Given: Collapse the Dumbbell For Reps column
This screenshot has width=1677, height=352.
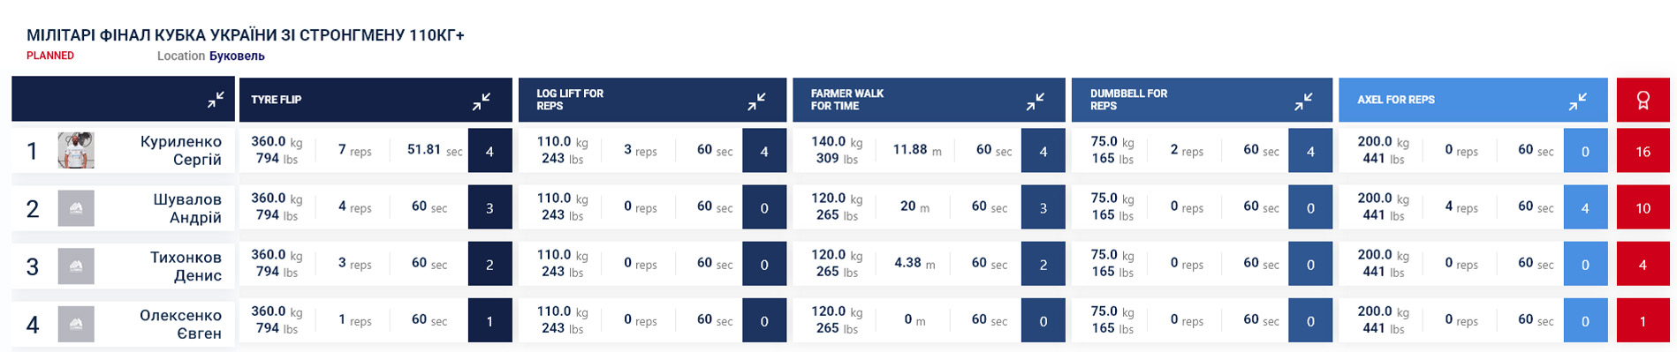Looking at the screenshot, I should coord(1302,101).
